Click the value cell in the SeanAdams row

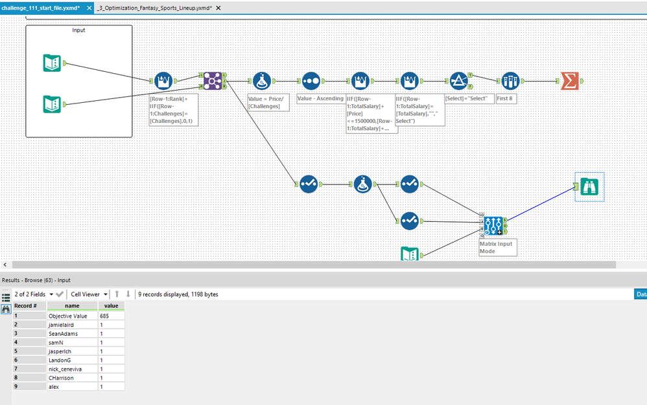(112, 333)
